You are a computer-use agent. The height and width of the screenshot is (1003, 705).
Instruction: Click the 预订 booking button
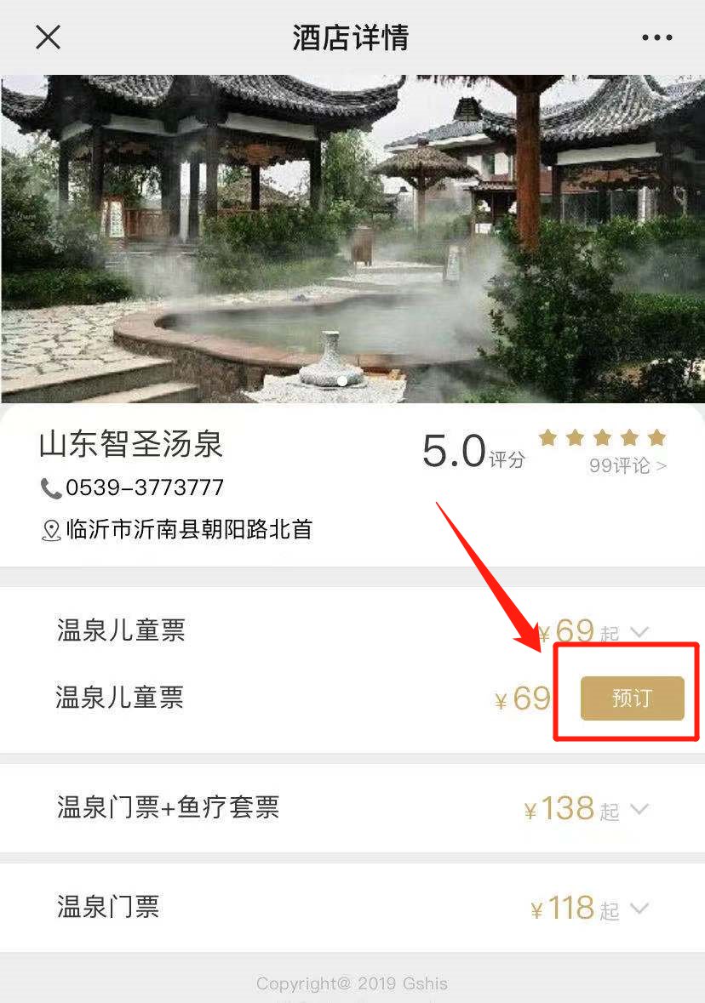[x=632, y=698]
